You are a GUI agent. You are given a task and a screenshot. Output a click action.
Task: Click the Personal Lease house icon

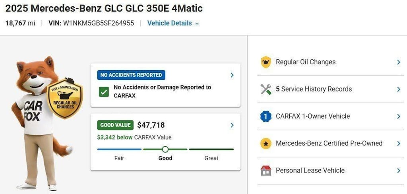(x=266, y=171)
